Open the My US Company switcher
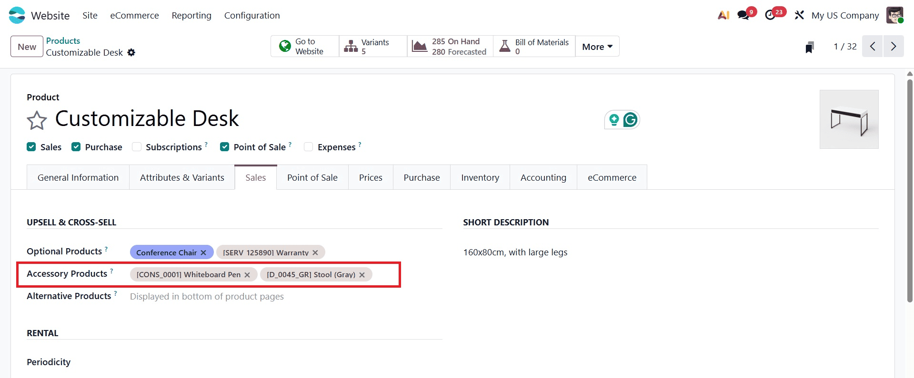 845,15
